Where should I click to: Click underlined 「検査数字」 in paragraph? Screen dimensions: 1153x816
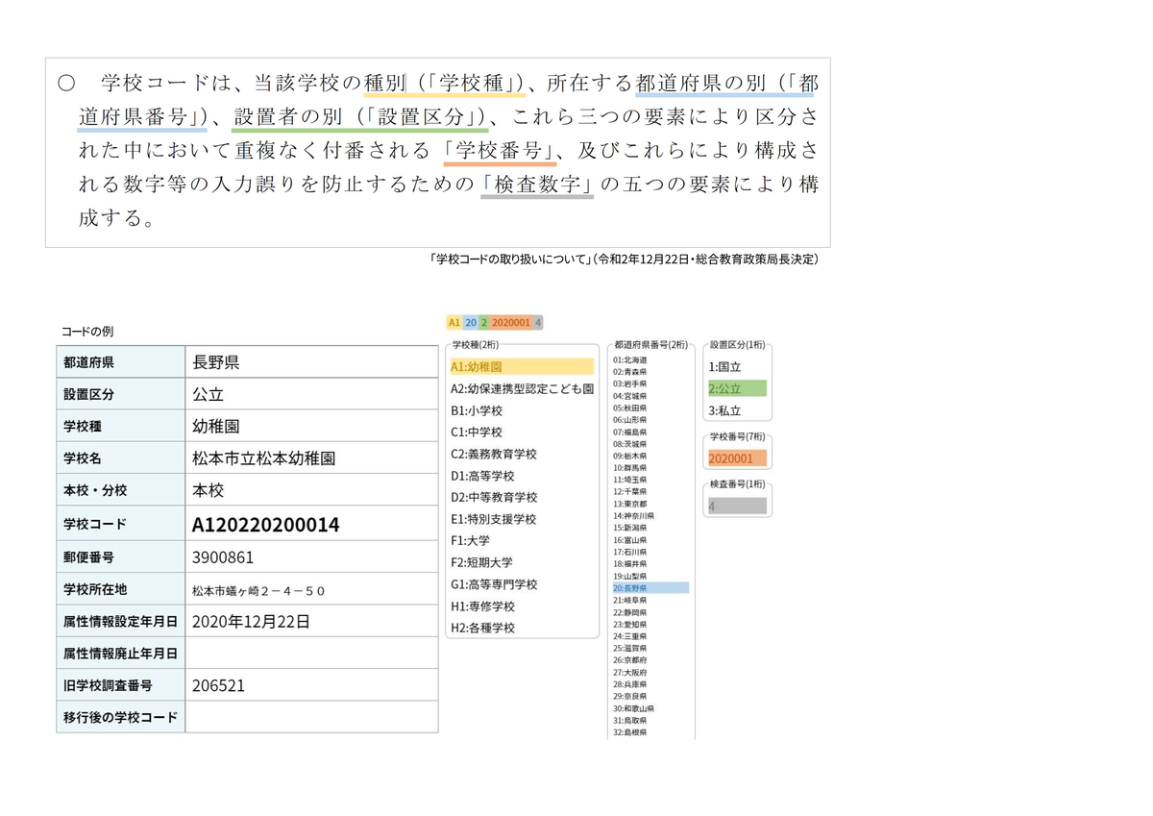[537, 183]
